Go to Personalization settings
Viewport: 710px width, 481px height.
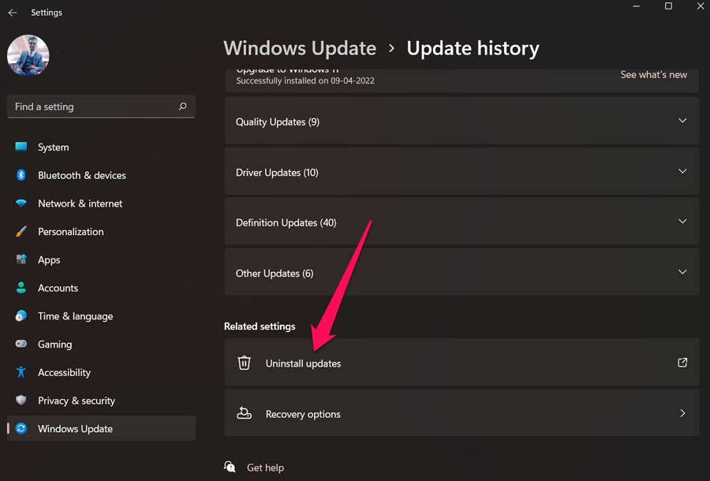(70, 232)
